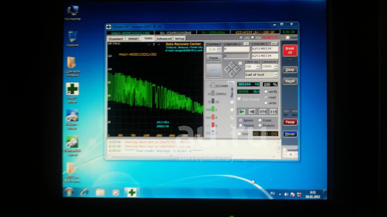The image size is (387, 217).
Task: Open the media player taskbar icon
Action: (x=116, y=192)
